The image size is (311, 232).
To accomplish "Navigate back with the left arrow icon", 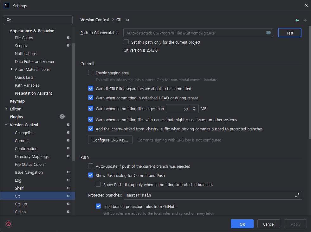I will pos(297,20).
